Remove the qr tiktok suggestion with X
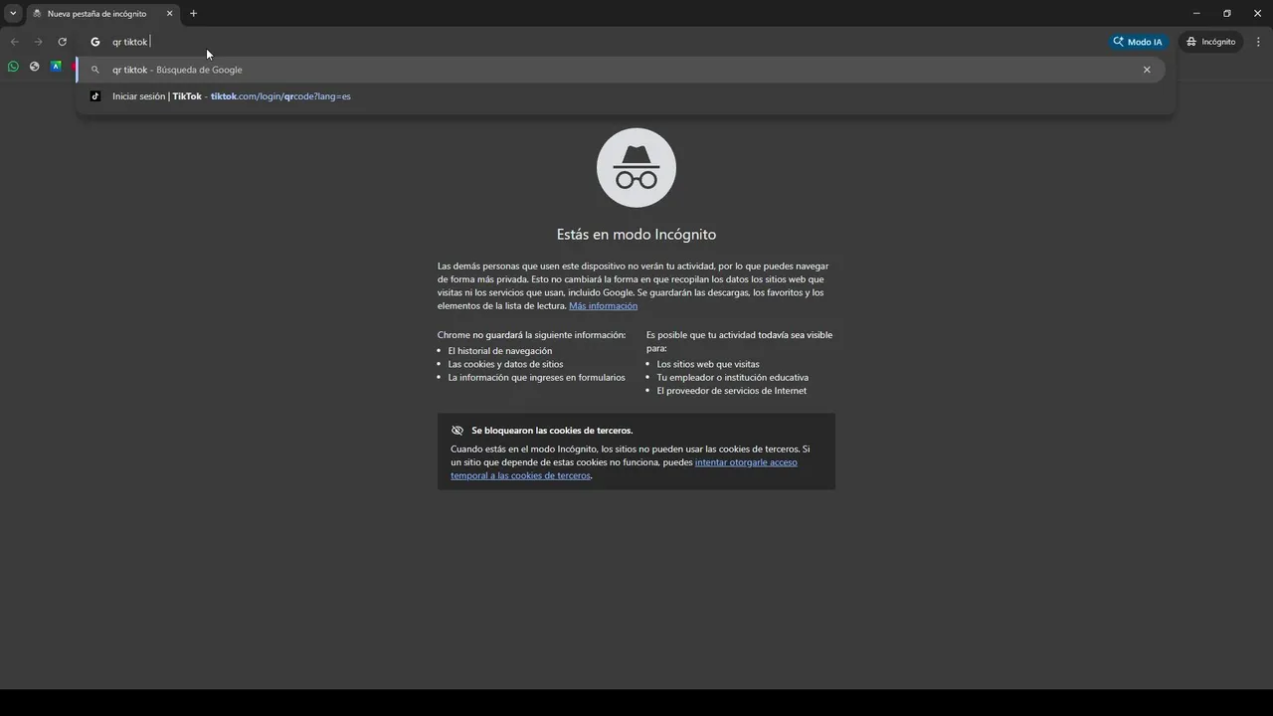This screenshot has height=716, width=1273. [x=1147, y=70]
